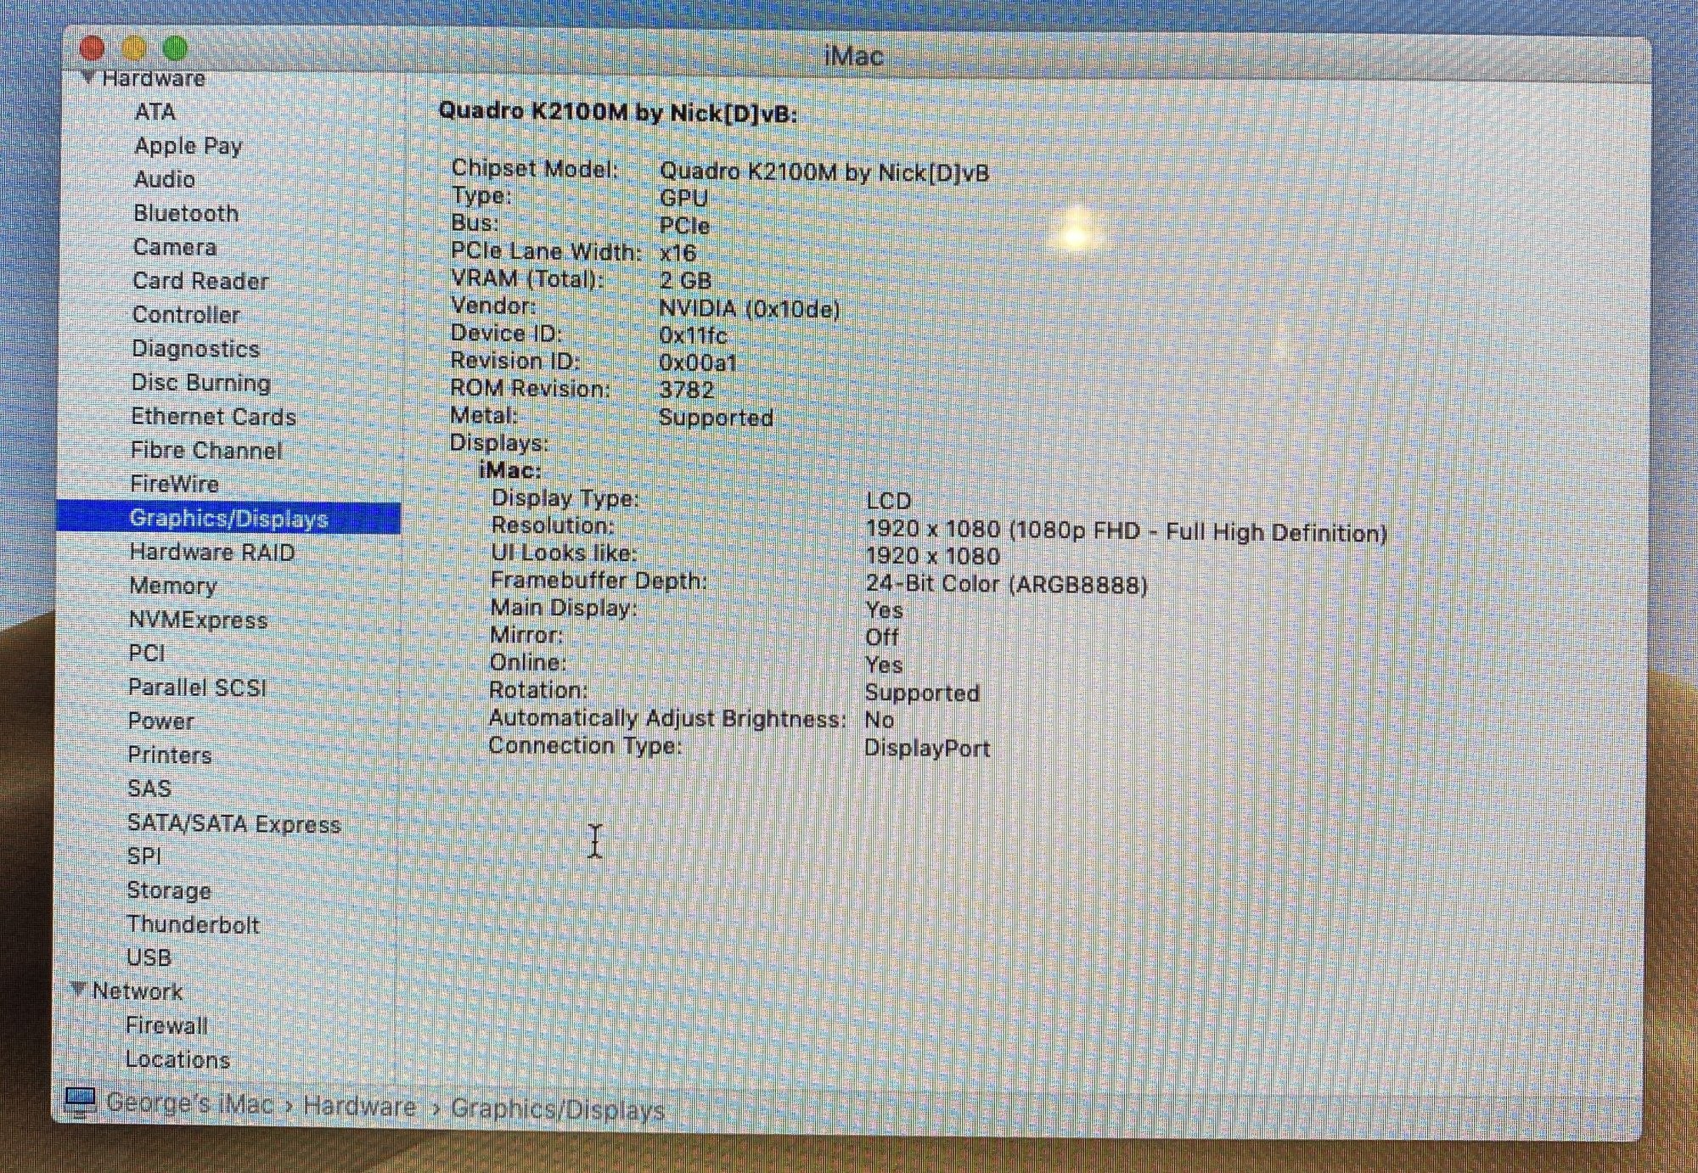Click the Connection Type value 'DisplayPort'
The width and height of the screenshot is (1698, 1173).
(927, 749)
